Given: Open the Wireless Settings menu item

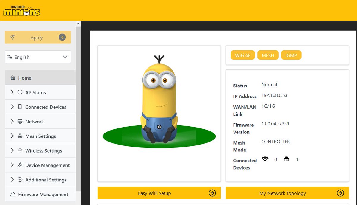Looking at the screenshot, I should click(x=40, y=150).
